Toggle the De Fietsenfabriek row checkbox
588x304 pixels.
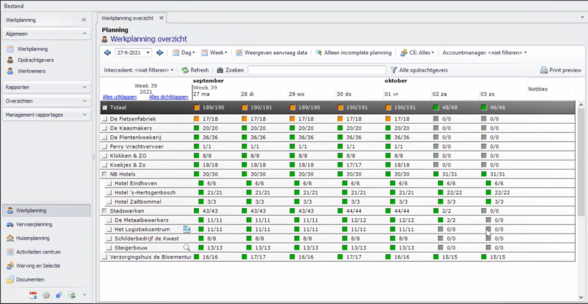coord(105,119)
